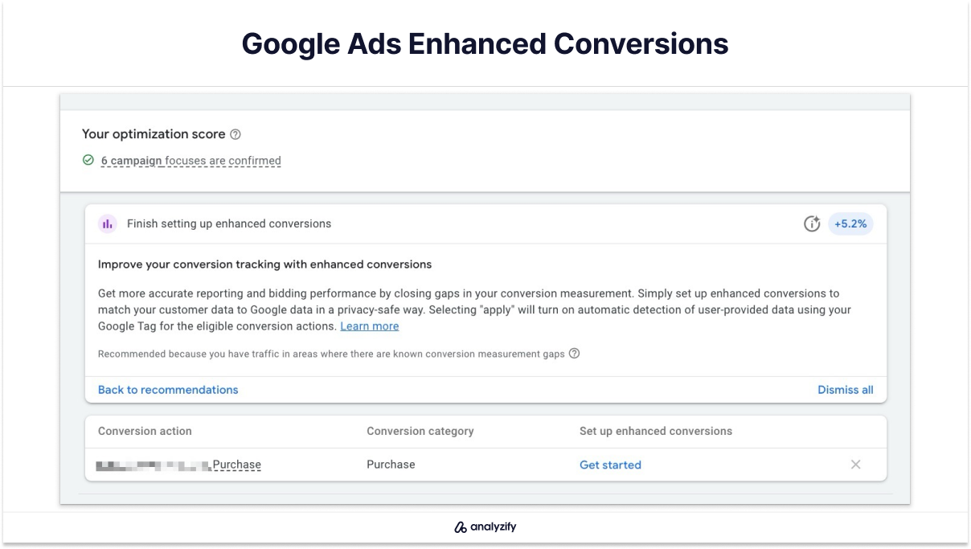Click the green confirmed checkmark icon

click(x=88, y=160)
